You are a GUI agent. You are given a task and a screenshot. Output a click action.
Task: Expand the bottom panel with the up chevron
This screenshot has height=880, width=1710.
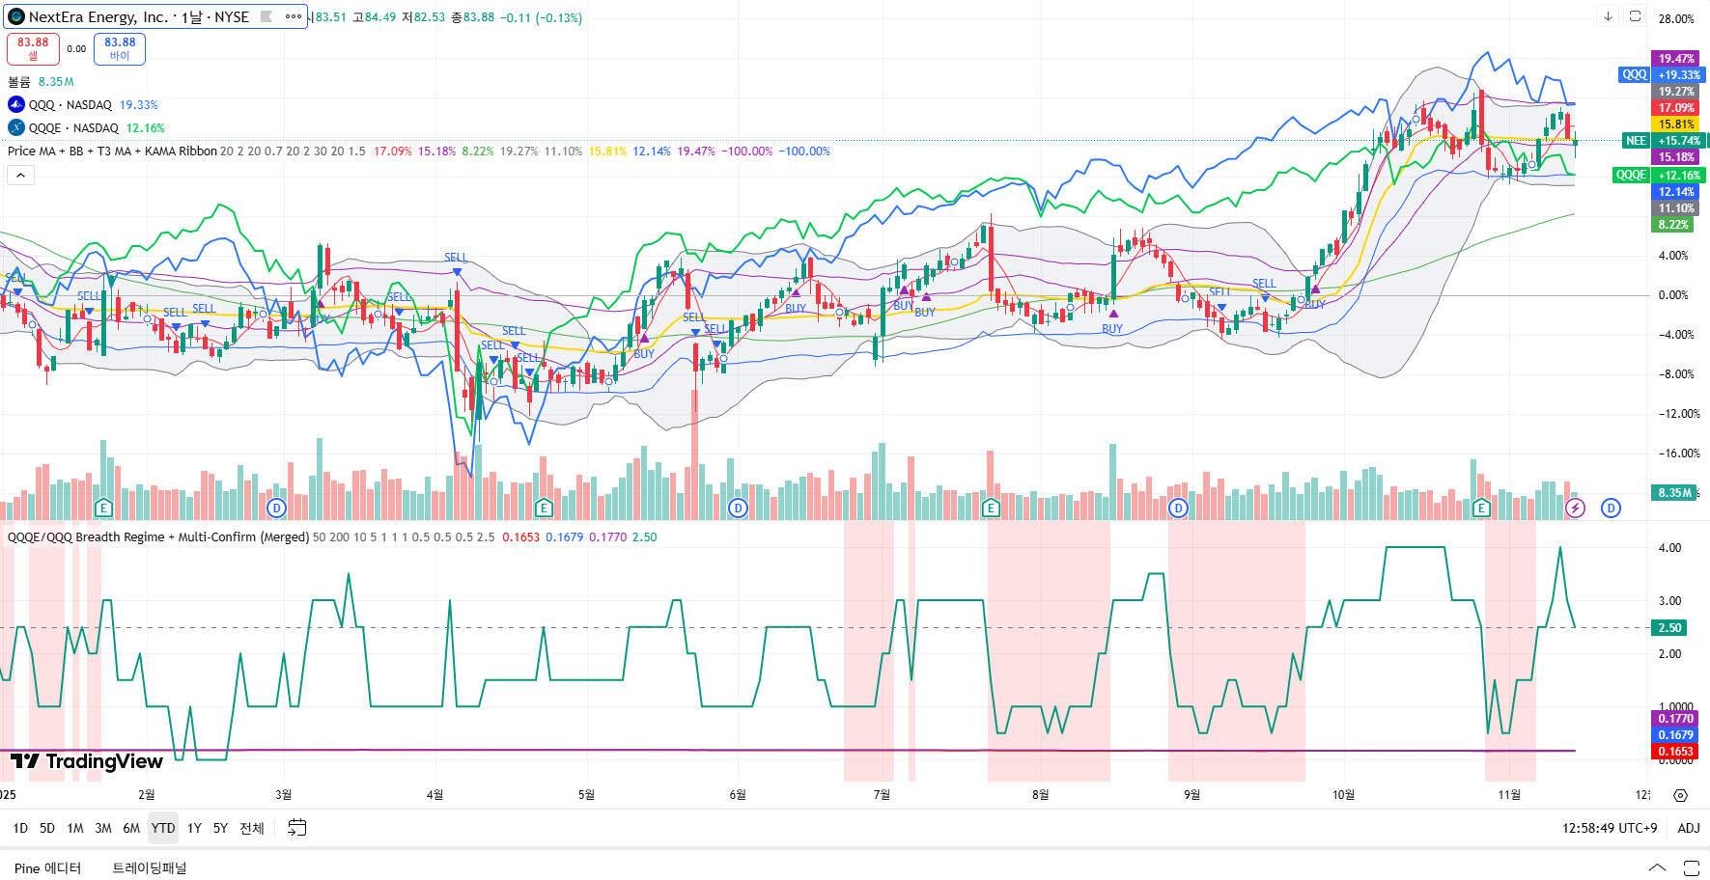click(1657, 867)
